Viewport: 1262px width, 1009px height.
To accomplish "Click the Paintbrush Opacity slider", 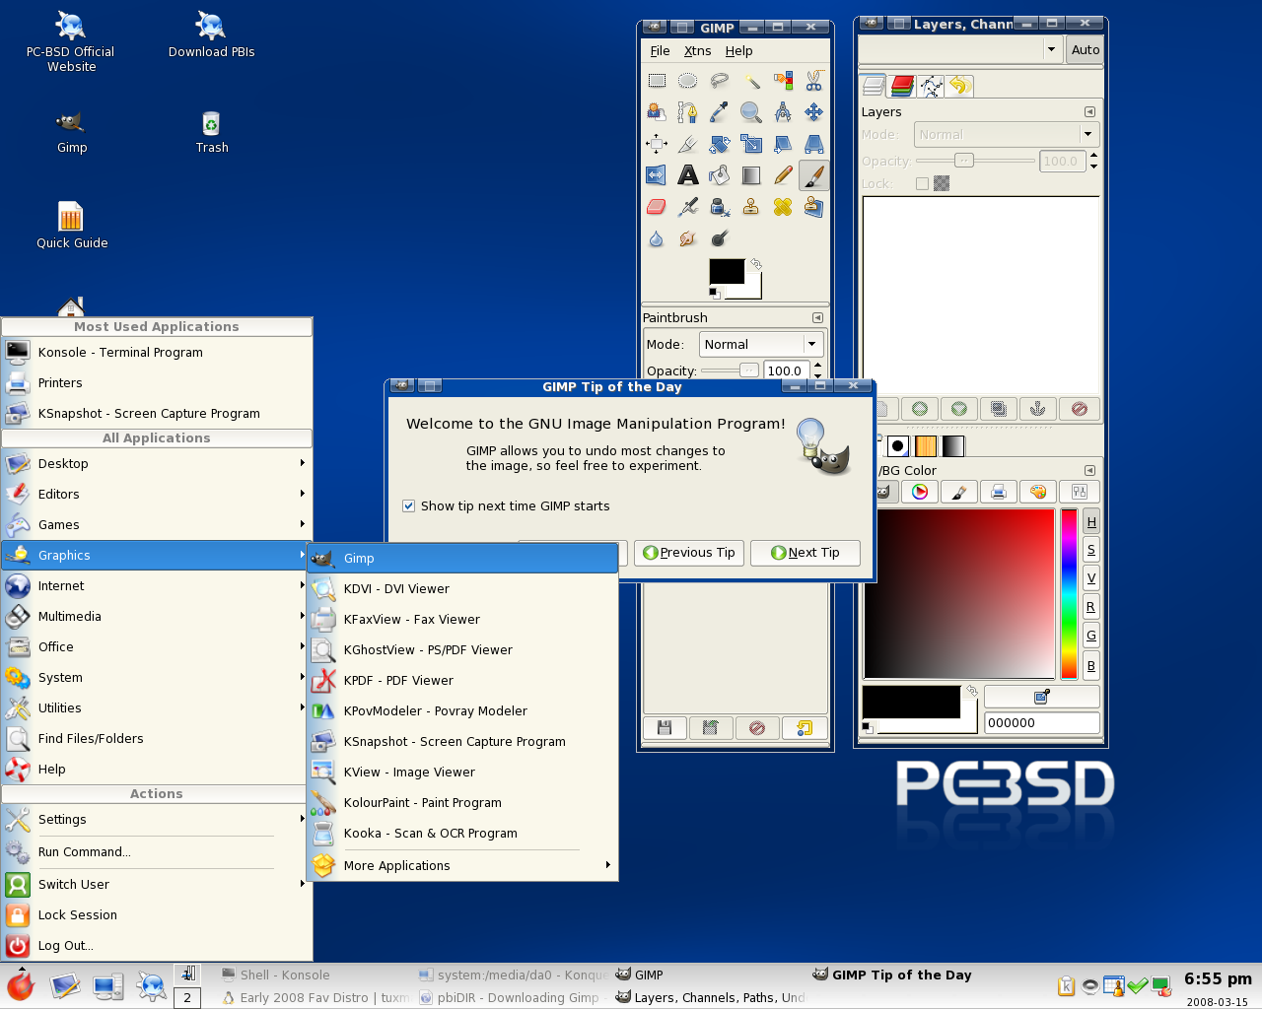I will coord(731,370).
